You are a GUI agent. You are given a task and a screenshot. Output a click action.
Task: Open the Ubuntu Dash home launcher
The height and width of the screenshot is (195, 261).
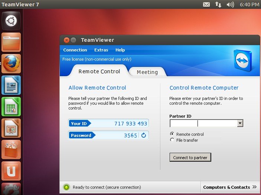coord(11,21)
